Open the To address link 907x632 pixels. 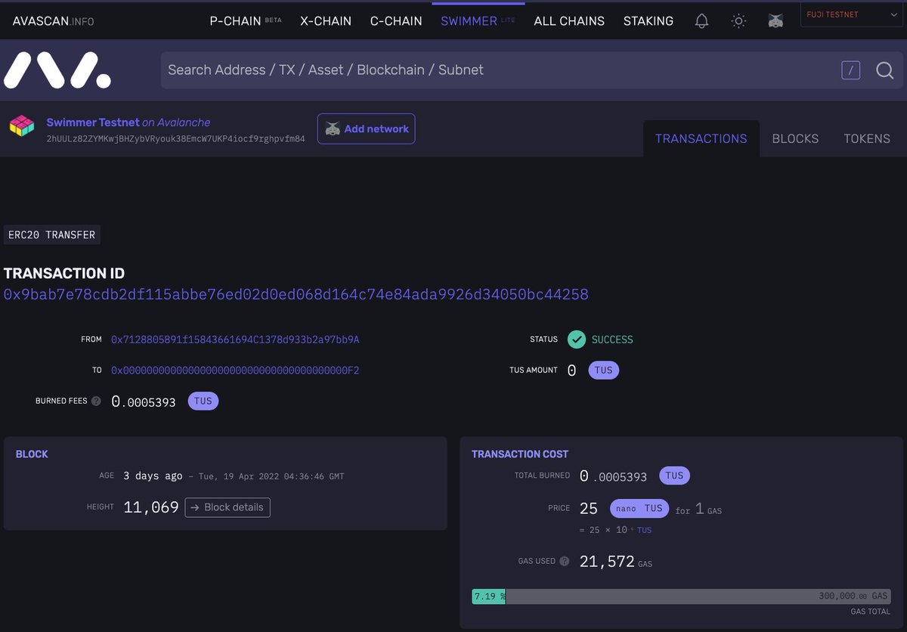[235, 370]
